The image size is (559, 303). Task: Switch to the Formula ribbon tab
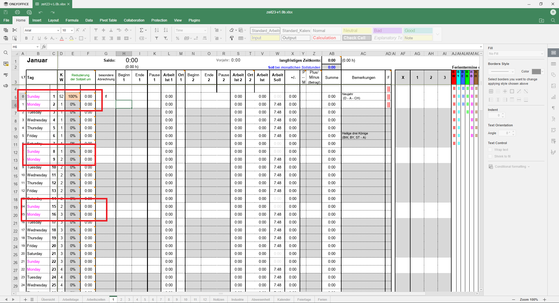72,20
